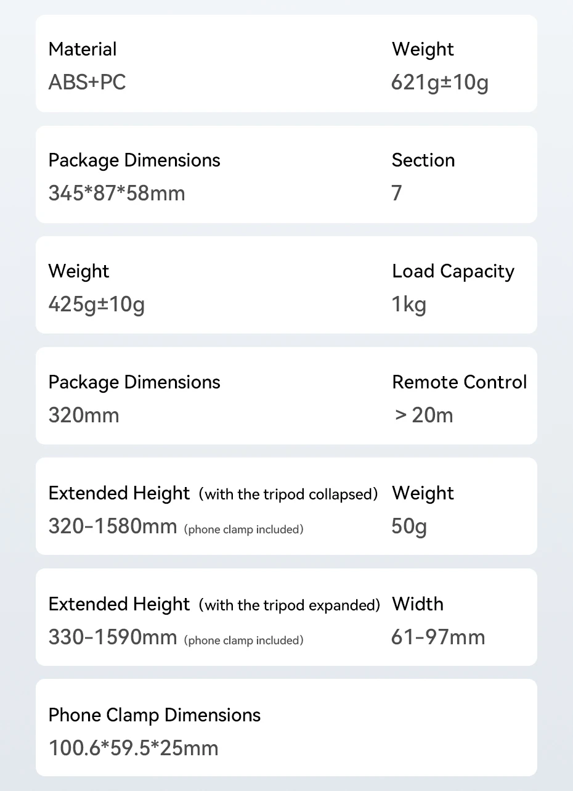Select the ABS+PC material value

click(87, 82)
